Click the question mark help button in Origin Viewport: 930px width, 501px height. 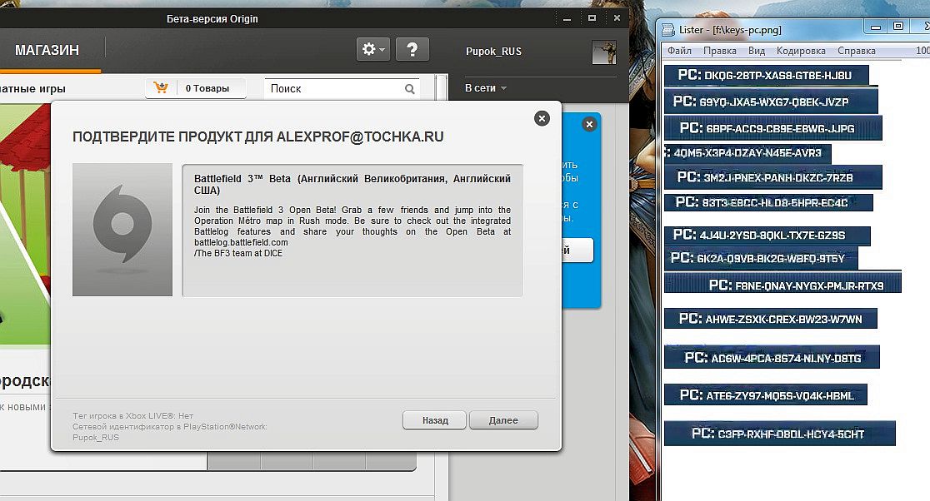(412, 49)
